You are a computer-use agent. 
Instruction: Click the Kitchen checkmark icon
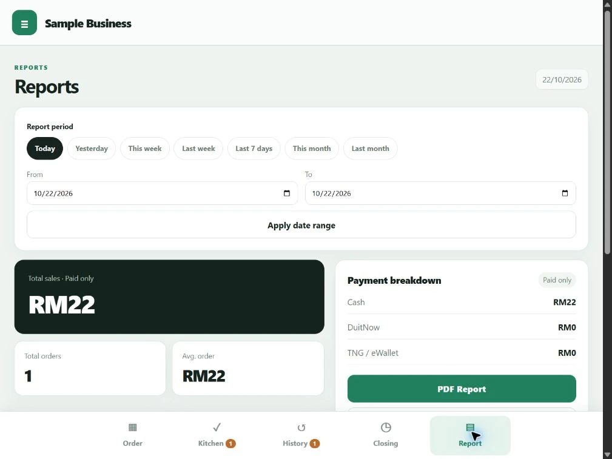(x=217, y=427)
